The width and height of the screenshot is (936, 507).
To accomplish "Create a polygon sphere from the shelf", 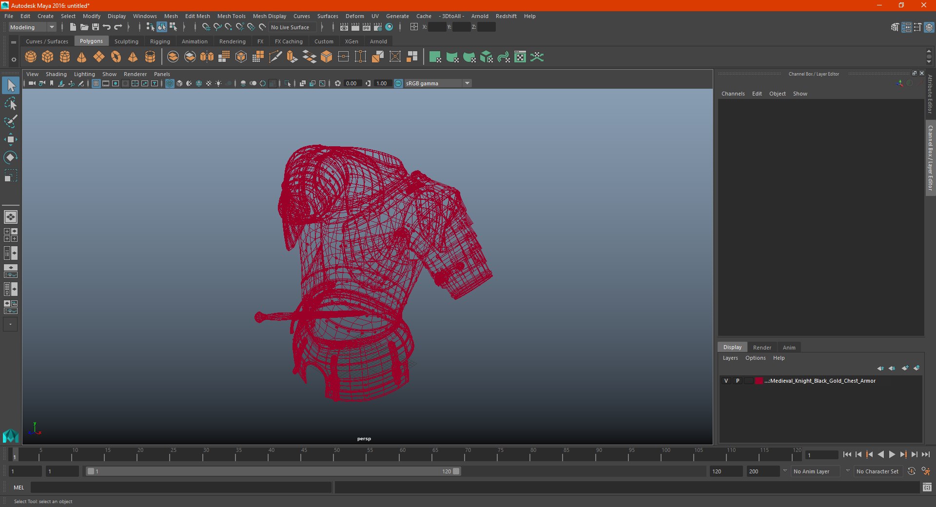I will click(x=31, y=57).
